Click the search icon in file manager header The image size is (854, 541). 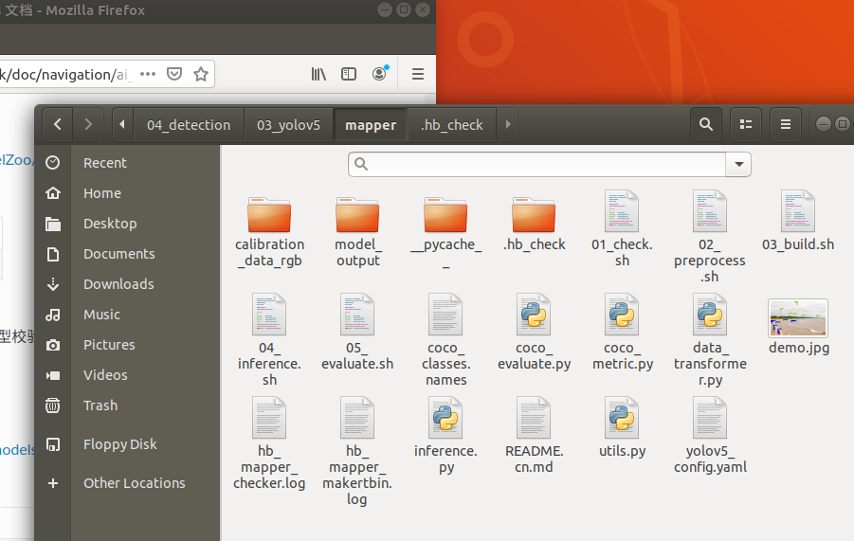(705, 124)
